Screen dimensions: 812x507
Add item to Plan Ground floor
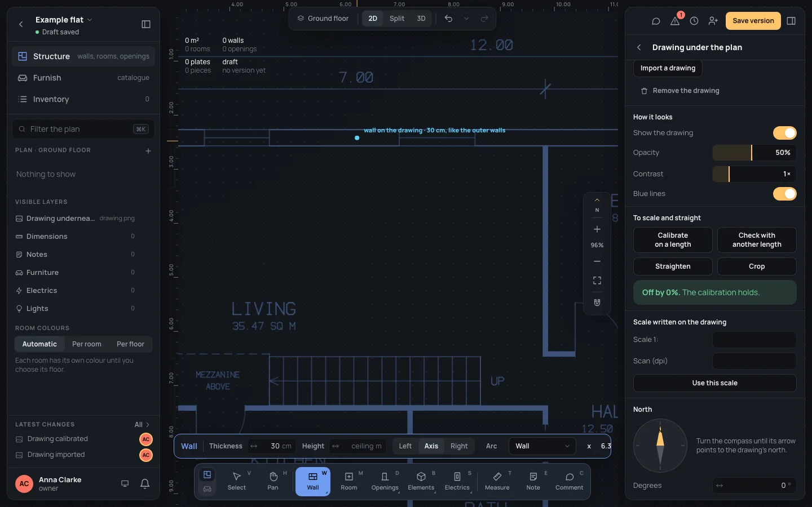[148, 151]
